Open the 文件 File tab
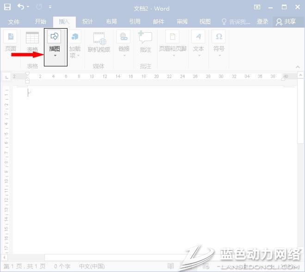Screen dimensions: 305x272 click(x=14, y=22)
